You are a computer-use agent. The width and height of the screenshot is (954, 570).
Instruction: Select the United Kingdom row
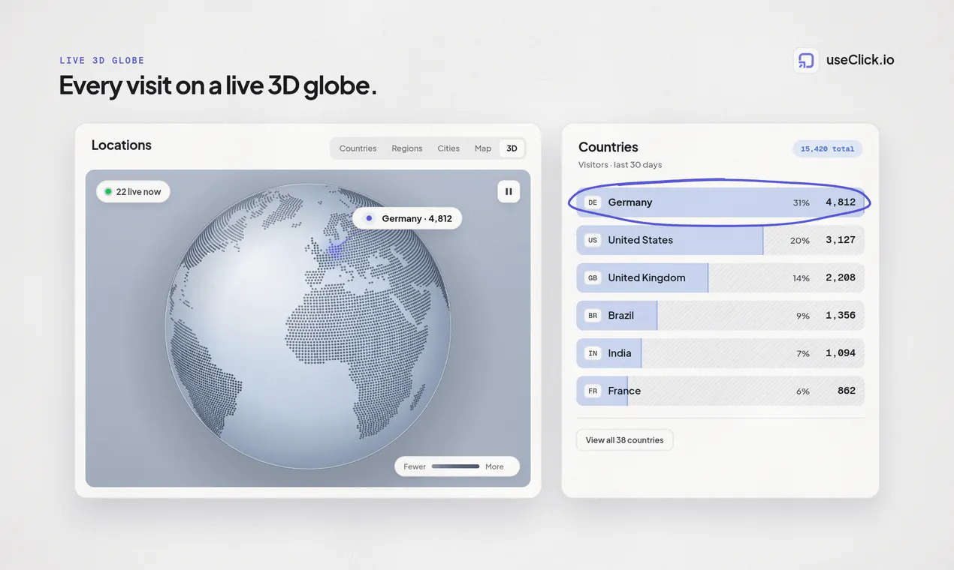pyautogui.click(x=720, y=277)
